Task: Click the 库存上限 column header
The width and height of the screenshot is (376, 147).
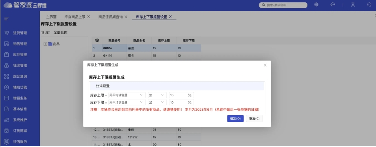Action: coord(164,40)
